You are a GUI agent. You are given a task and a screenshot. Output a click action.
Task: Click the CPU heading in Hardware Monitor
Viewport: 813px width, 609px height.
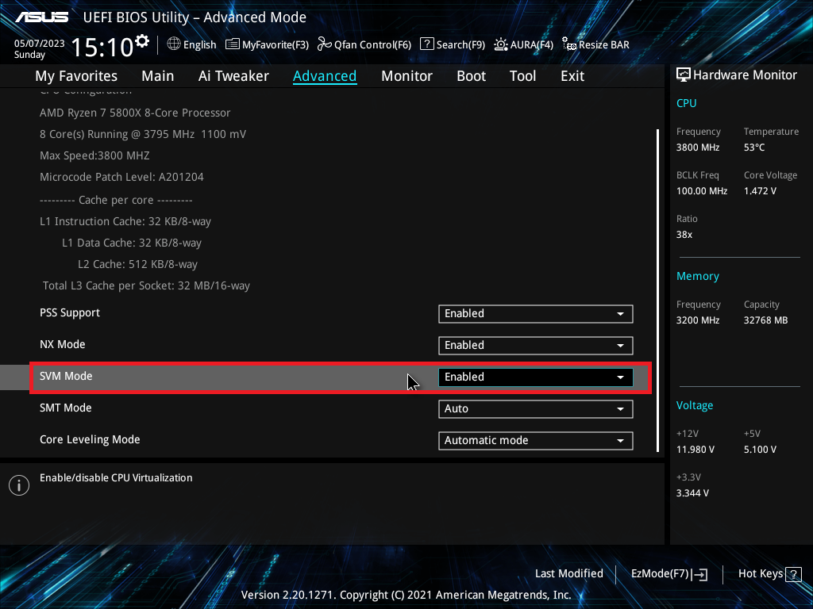pos(687,103)
